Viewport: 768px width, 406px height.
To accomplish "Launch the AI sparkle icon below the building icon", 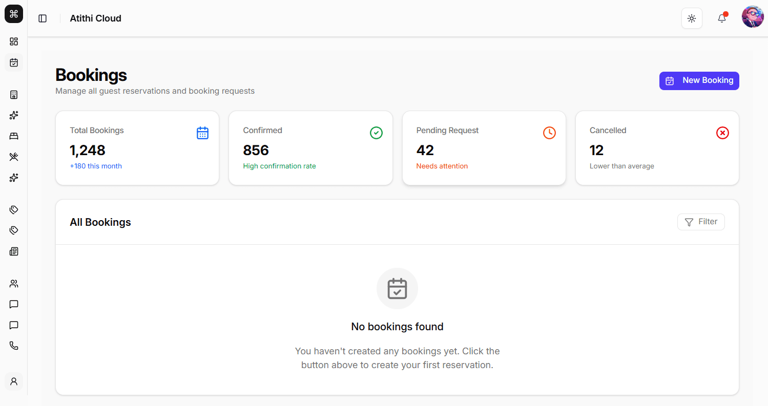I will point(14,115).
